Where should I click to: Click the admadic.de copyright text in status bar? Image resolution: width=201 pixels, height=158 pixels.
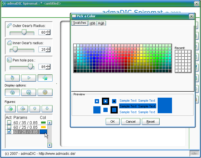point(40,153)
